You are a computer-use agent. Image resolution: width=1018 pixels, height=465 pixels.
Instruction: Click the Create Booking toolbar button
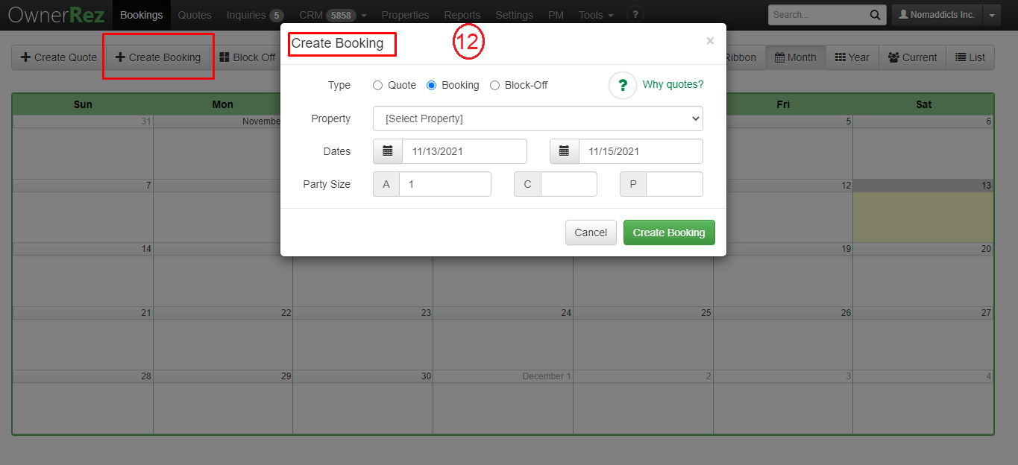158,57
